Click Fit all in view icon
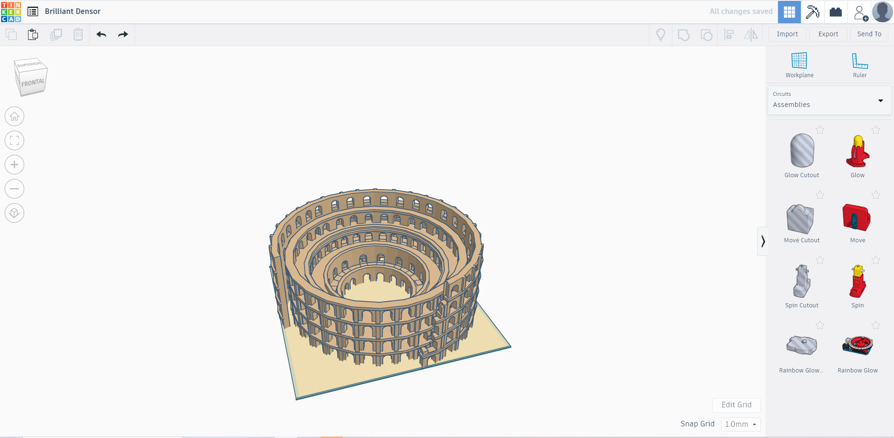 pyautogui.click(x=14, y=140)
